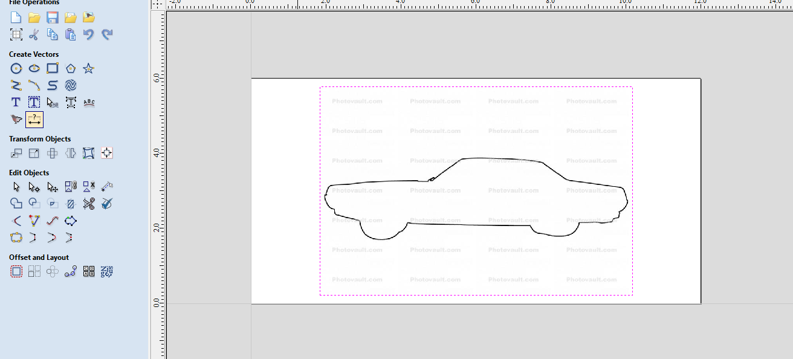Close vector with a line
793x359 pixels.
[16, 238]
